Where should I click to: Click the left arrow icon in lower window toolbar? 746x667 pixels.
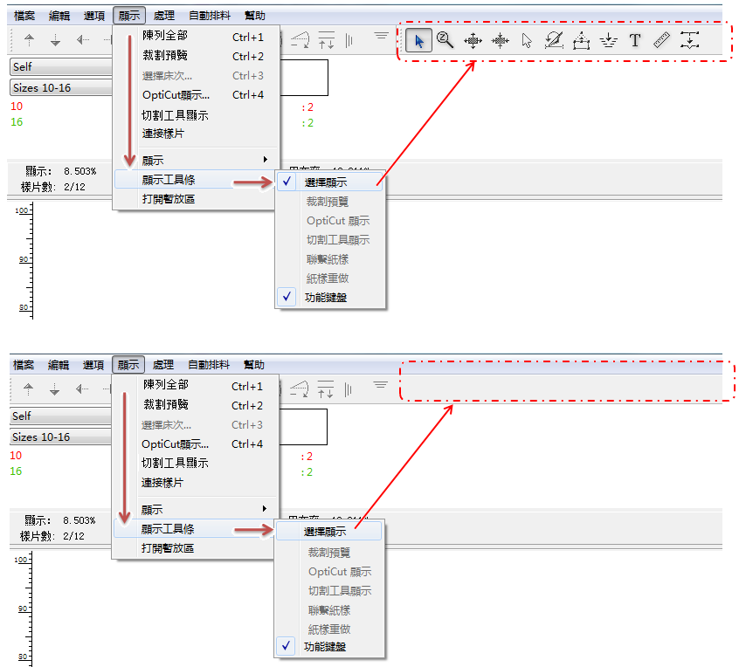(82, 389)
